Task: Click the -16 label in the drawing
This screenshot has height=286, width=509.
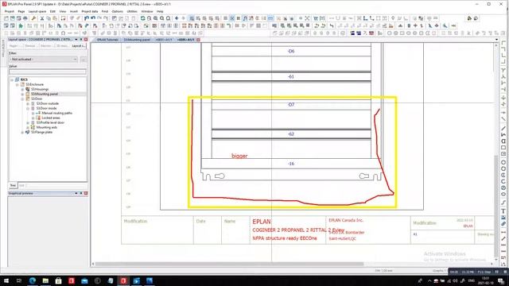Action: tap(291, 164)
